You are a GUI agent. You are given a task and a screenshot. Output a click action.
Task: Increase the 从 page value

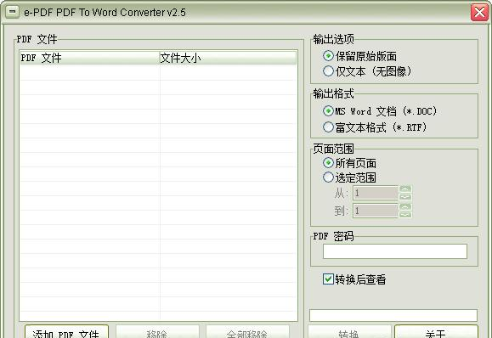tap(405, 189)
